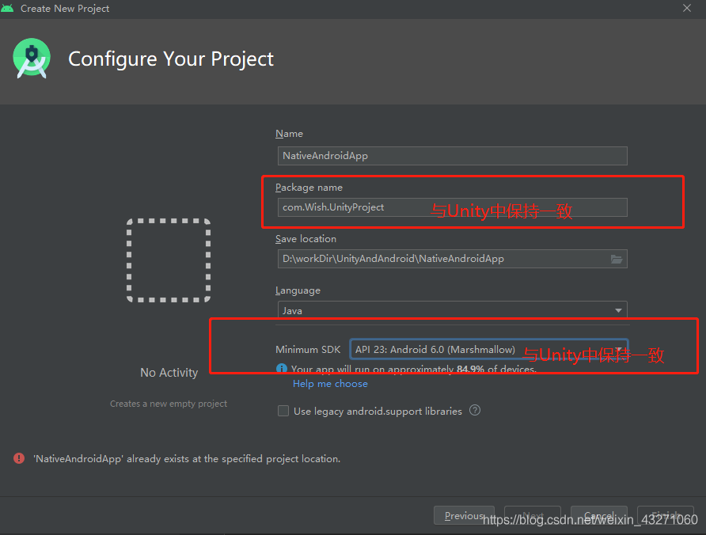Click the Package name input field
This screenshot has height=535, width=706.
452,207
